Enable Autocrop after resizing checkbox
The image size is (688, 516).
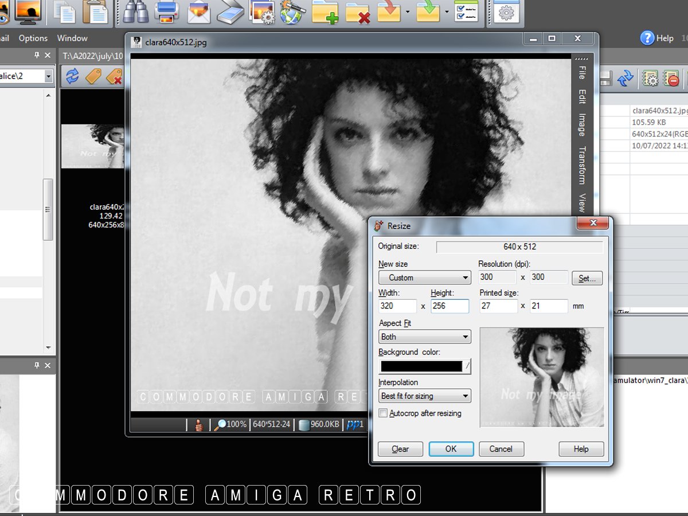382,413
